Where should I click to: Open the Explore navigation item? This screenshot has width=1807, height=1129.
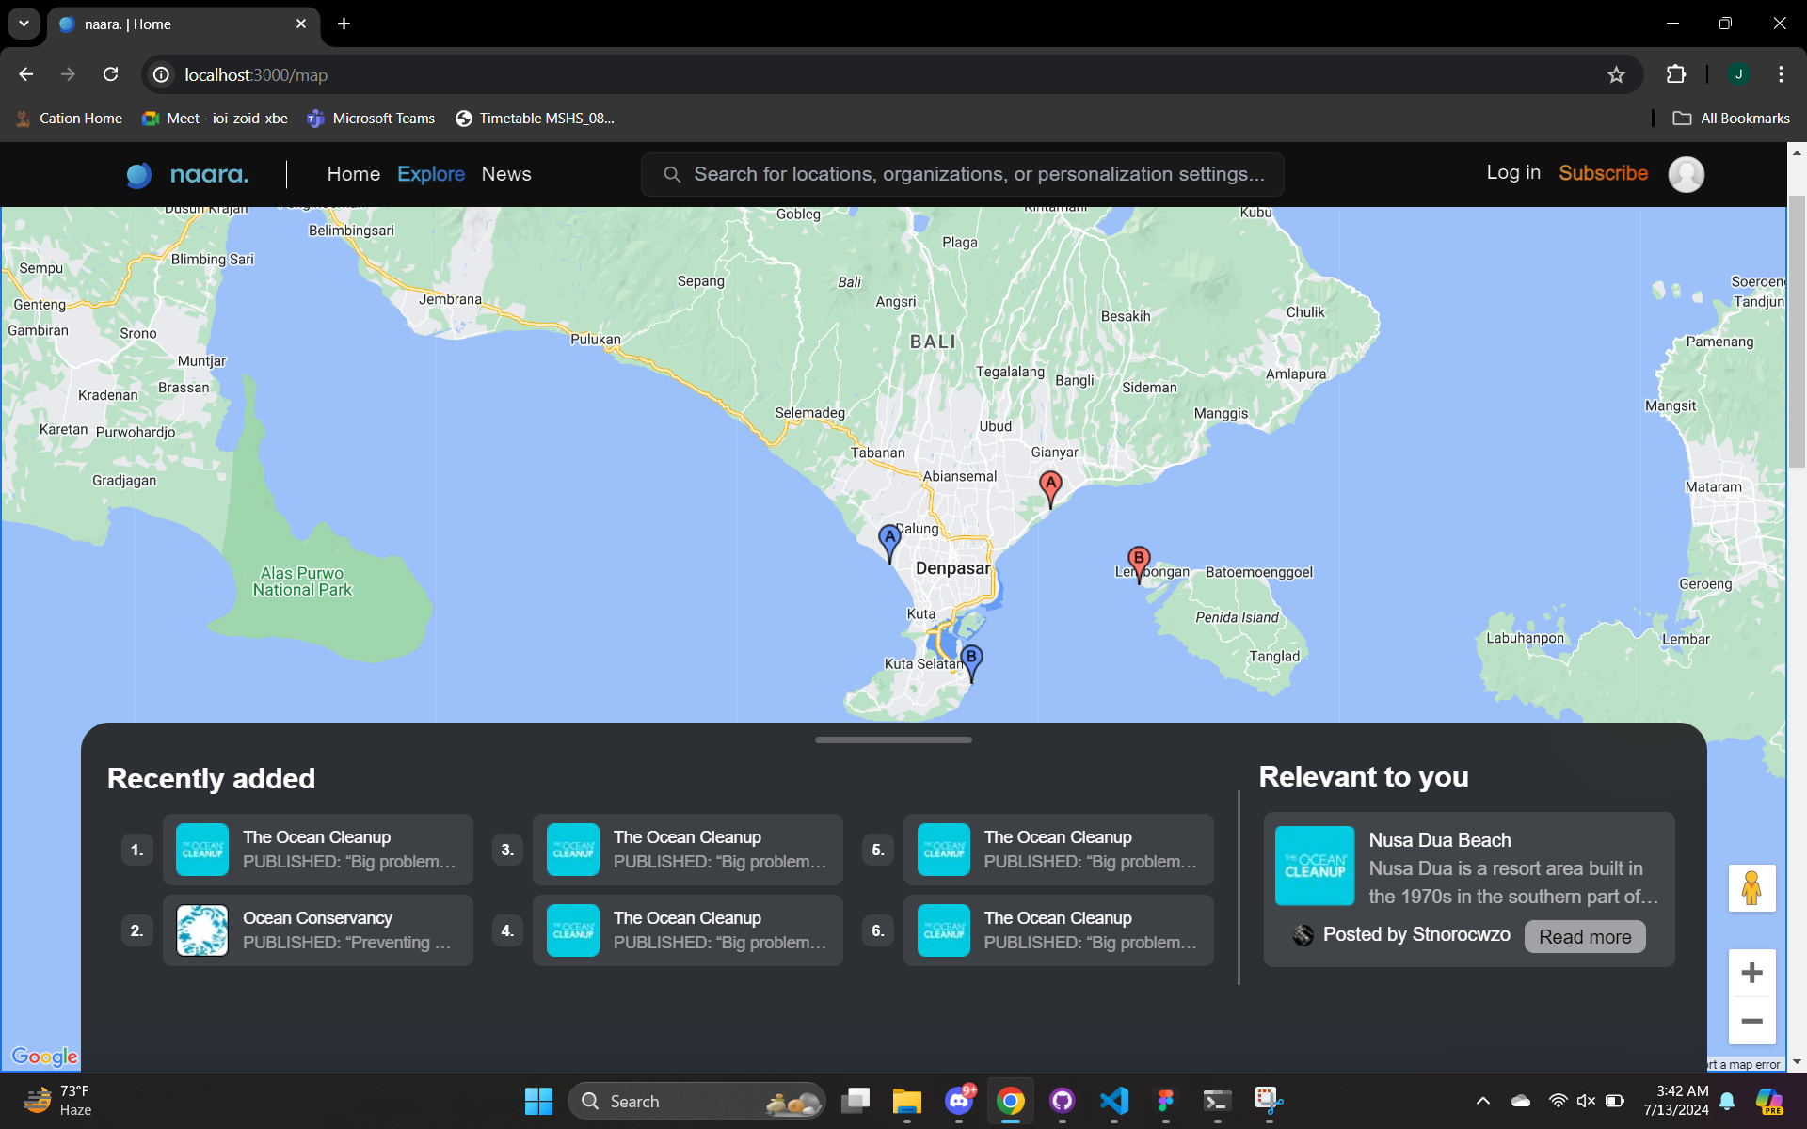click(x=431, y=174)
